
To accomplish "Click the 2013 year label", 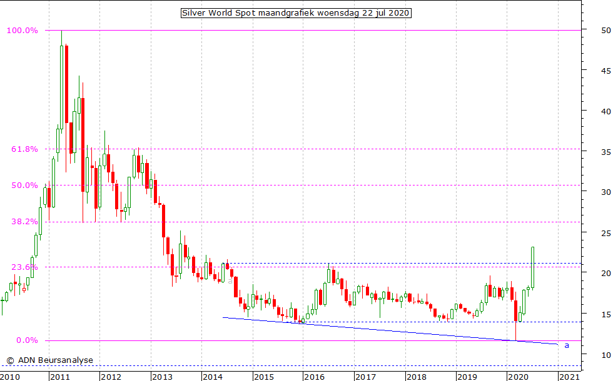I will (x=162, y=377).
